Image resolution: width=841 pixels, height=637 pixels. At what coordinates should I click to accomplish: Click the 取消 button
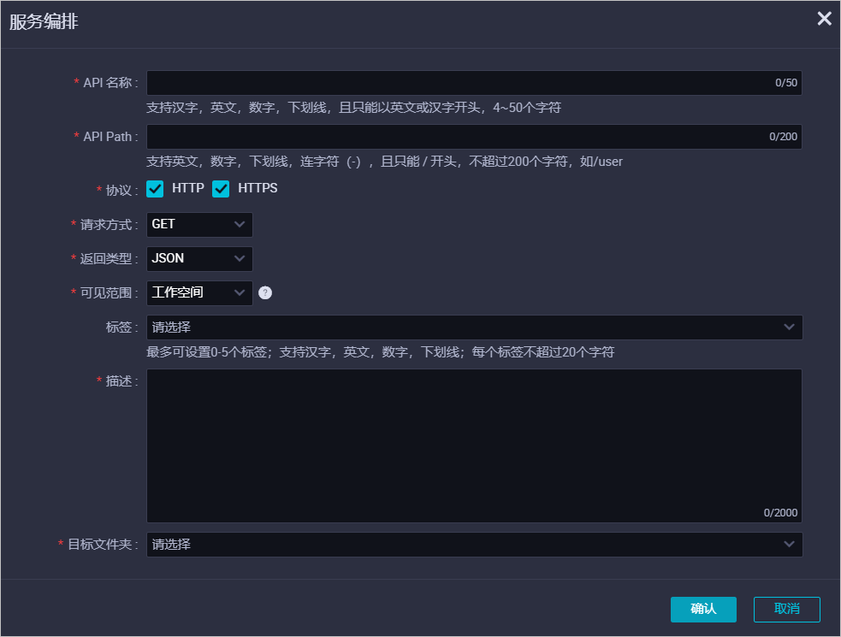787,609
